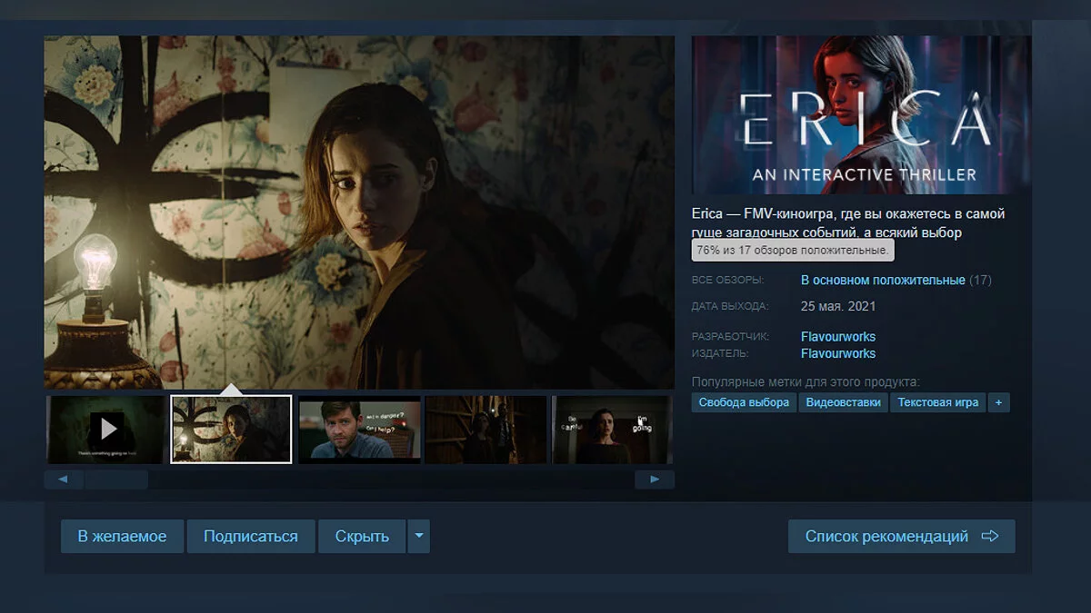The height and width of the screenshot is (613, 1091).
Task: Click the 'ИЗДАТЕЛЬ:' label
Action: [720, 353]
